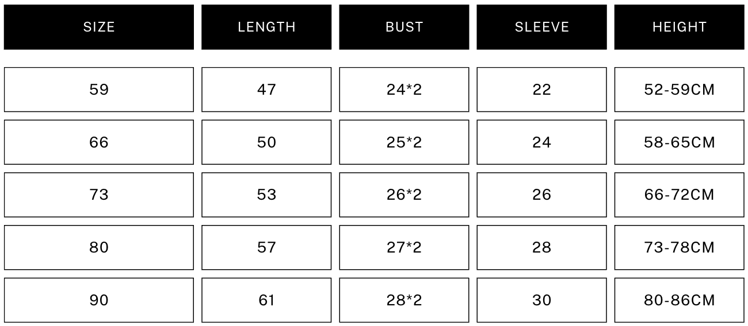Screen dimensions: 748x326
Task: Click size 90 cell
Action: click(99, 300)
